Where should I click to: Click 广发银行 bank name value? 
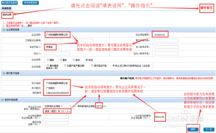pos(50,88)
